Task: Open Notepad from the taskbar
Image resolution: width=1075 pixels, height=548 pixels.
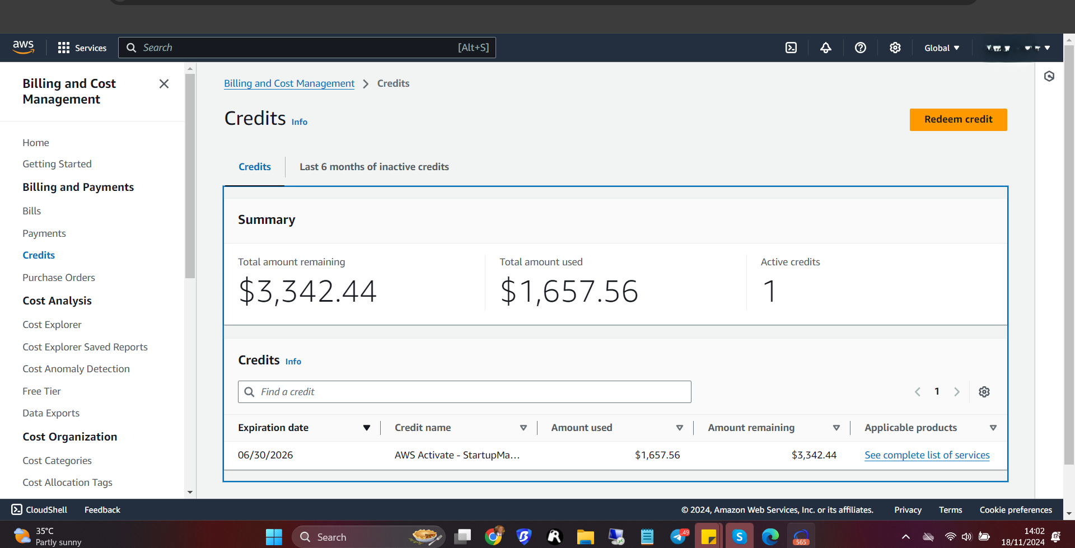Action: click(x=647, y=537)
